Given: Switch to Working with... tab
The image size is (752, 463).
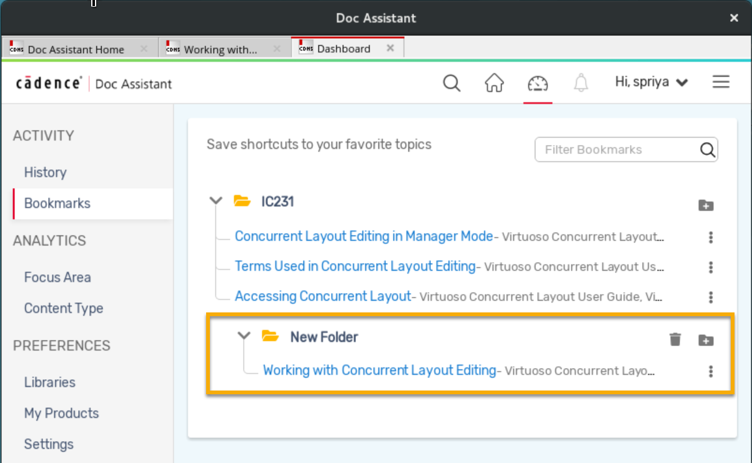Looking at the screenshot, I should pyautogui.click(x=220, y=49).
